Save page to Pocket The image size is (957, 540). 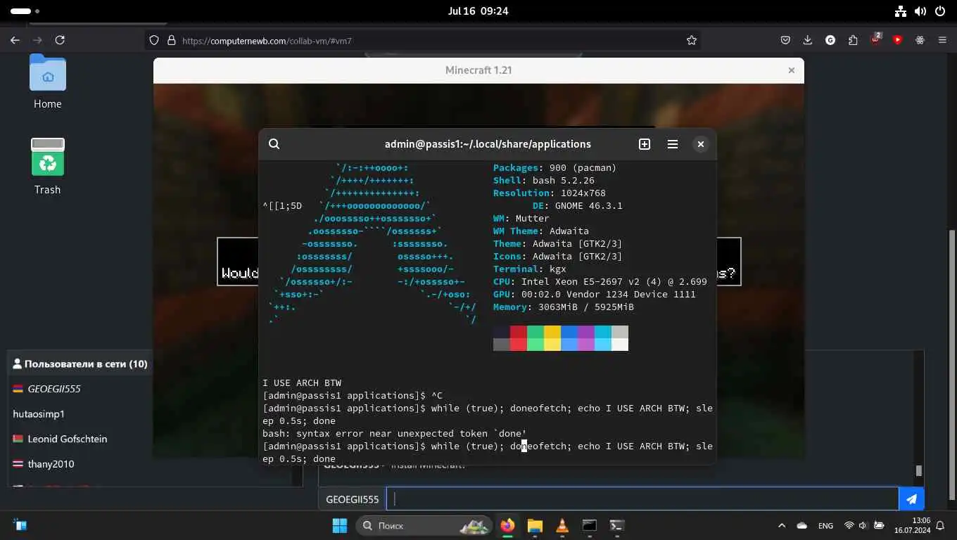click(x=785, y=40)
